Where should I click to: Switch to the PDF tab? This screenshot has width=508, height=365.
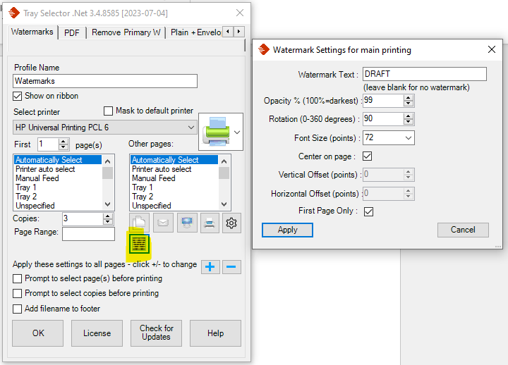pos(71,32)
